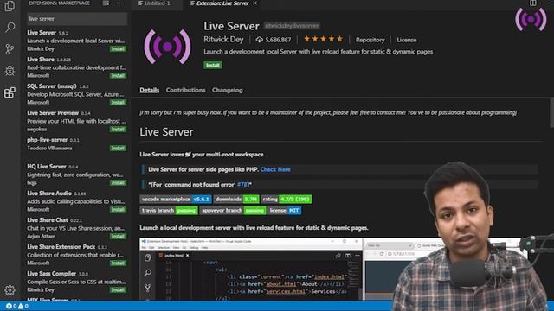Screen dimensions: 554x311
Task: Select the HQ Live Server list entry
Action: 76,175
